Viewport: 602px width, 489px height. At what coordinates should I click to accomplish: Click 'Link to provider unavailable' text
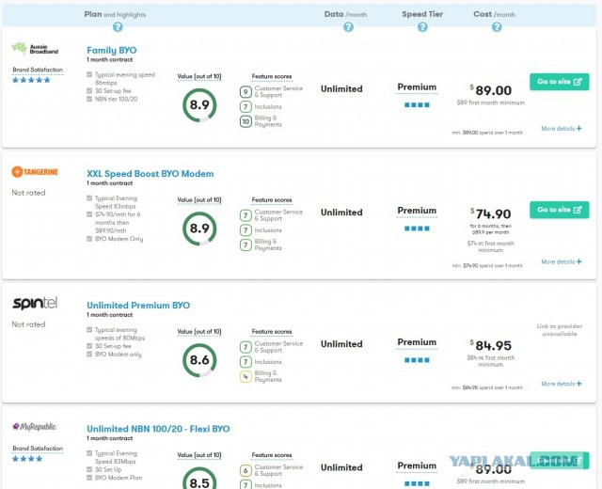[x=560, y=330]
